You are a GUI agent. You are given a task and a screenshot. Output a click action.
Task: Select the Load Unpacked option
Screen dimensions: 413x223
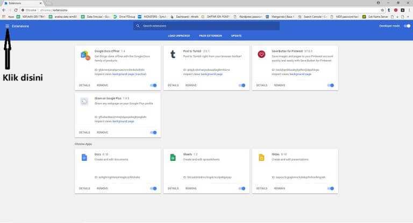point(179,35)
